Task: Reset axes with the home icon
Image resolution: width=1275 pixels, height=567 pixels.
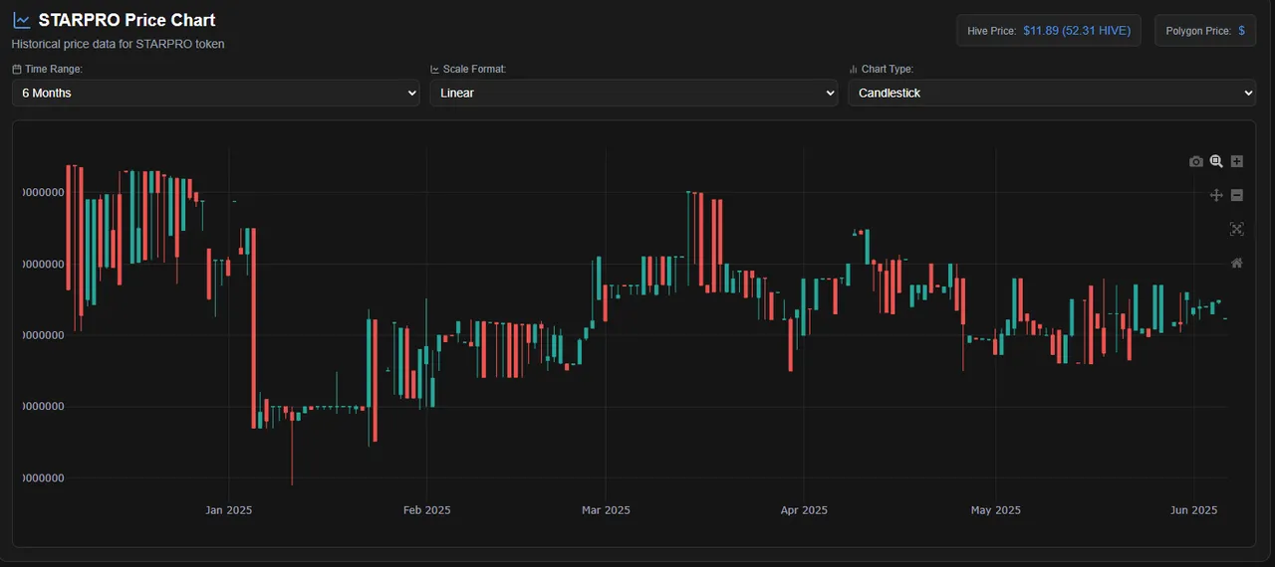Action: pos(1237,263)
